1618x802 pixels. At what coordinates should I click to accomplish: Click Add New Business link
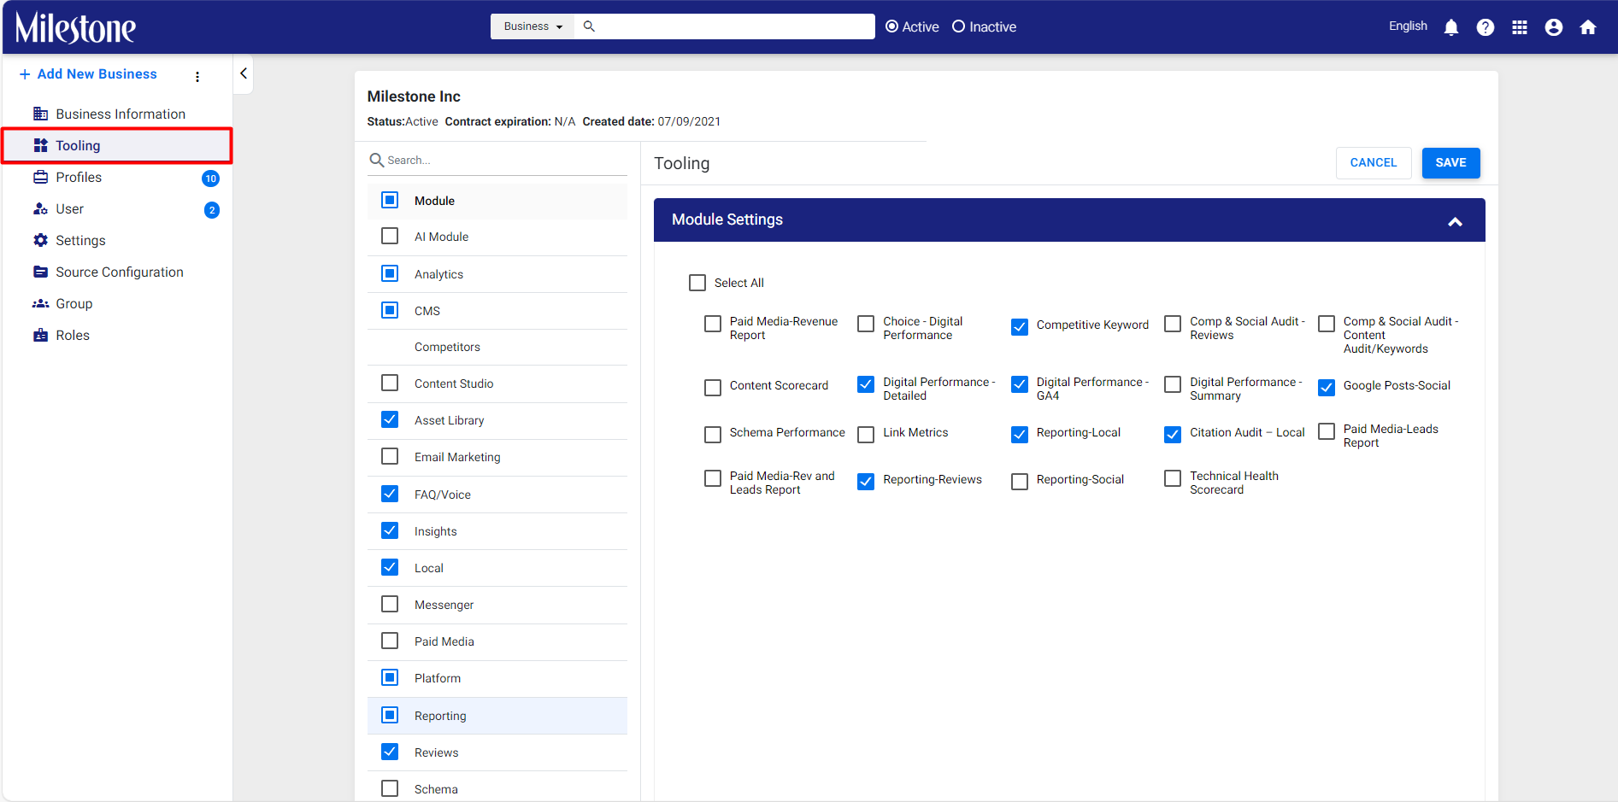[97, 74]
